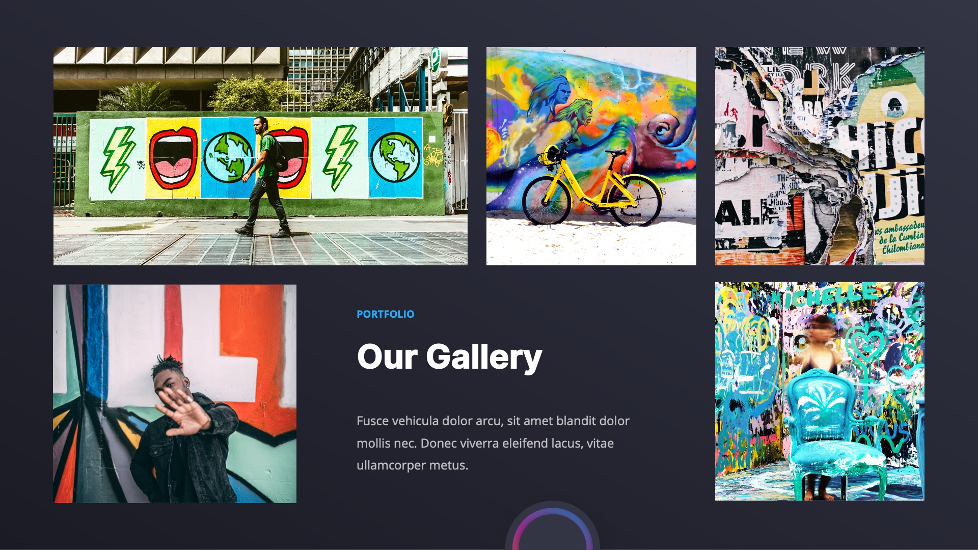This screenshot has height=550, width=978.
Task: Open the torn posters collage photo
Action: 820,156
